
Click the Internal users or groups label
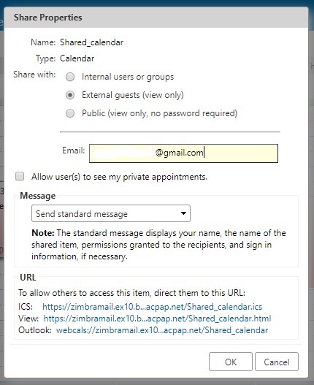(x=128, y=77)
